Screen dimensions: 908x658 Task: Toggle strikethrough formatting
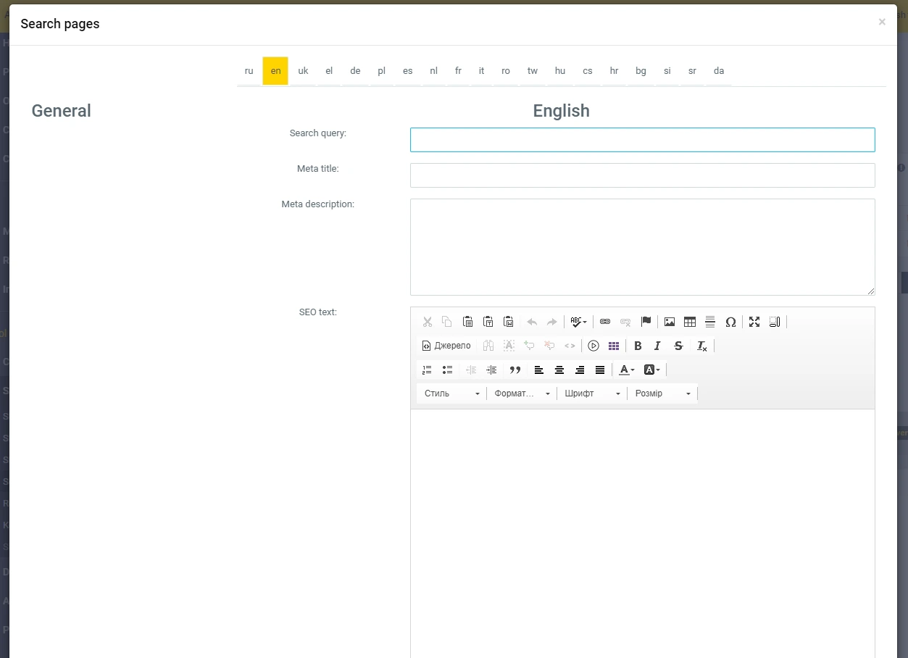(x=678, y=346)
